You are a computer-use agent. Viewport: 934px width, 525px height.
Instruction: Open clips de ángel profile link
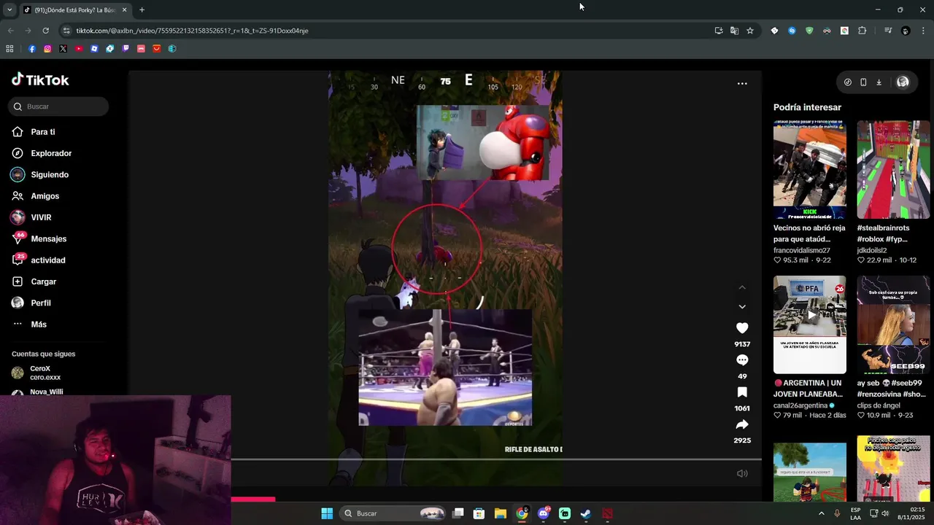point(881,405)
